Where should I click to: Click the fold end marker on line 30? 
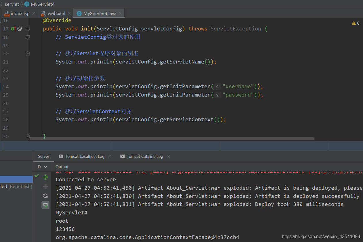[28, 136]
